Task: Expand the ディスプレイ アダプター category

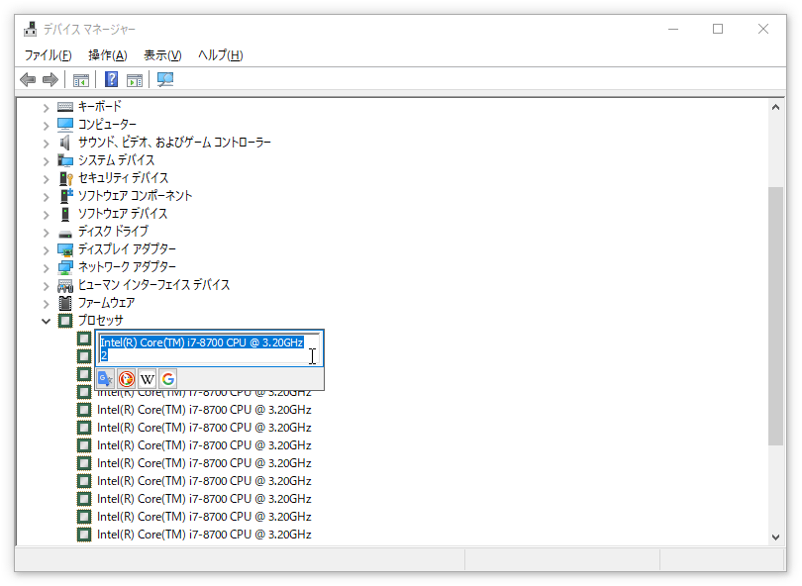Action: click(46, 250)
